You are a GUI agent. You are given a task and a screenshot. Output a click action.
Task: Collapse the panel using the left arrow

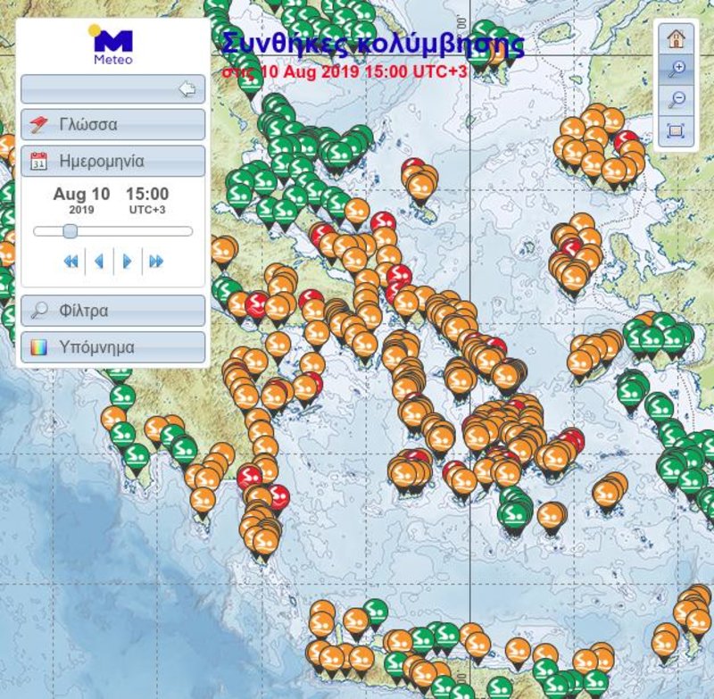tap(187, 88)
